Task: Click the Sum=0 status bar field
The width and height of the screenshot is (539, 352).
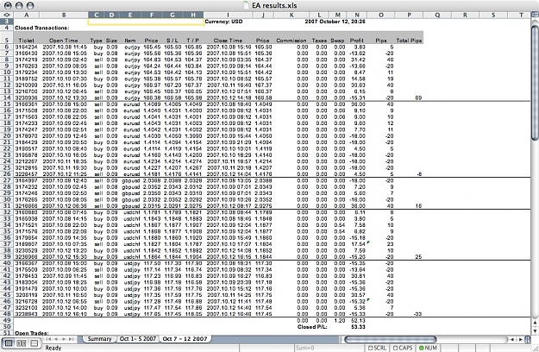Action: [x=329, y=348]
